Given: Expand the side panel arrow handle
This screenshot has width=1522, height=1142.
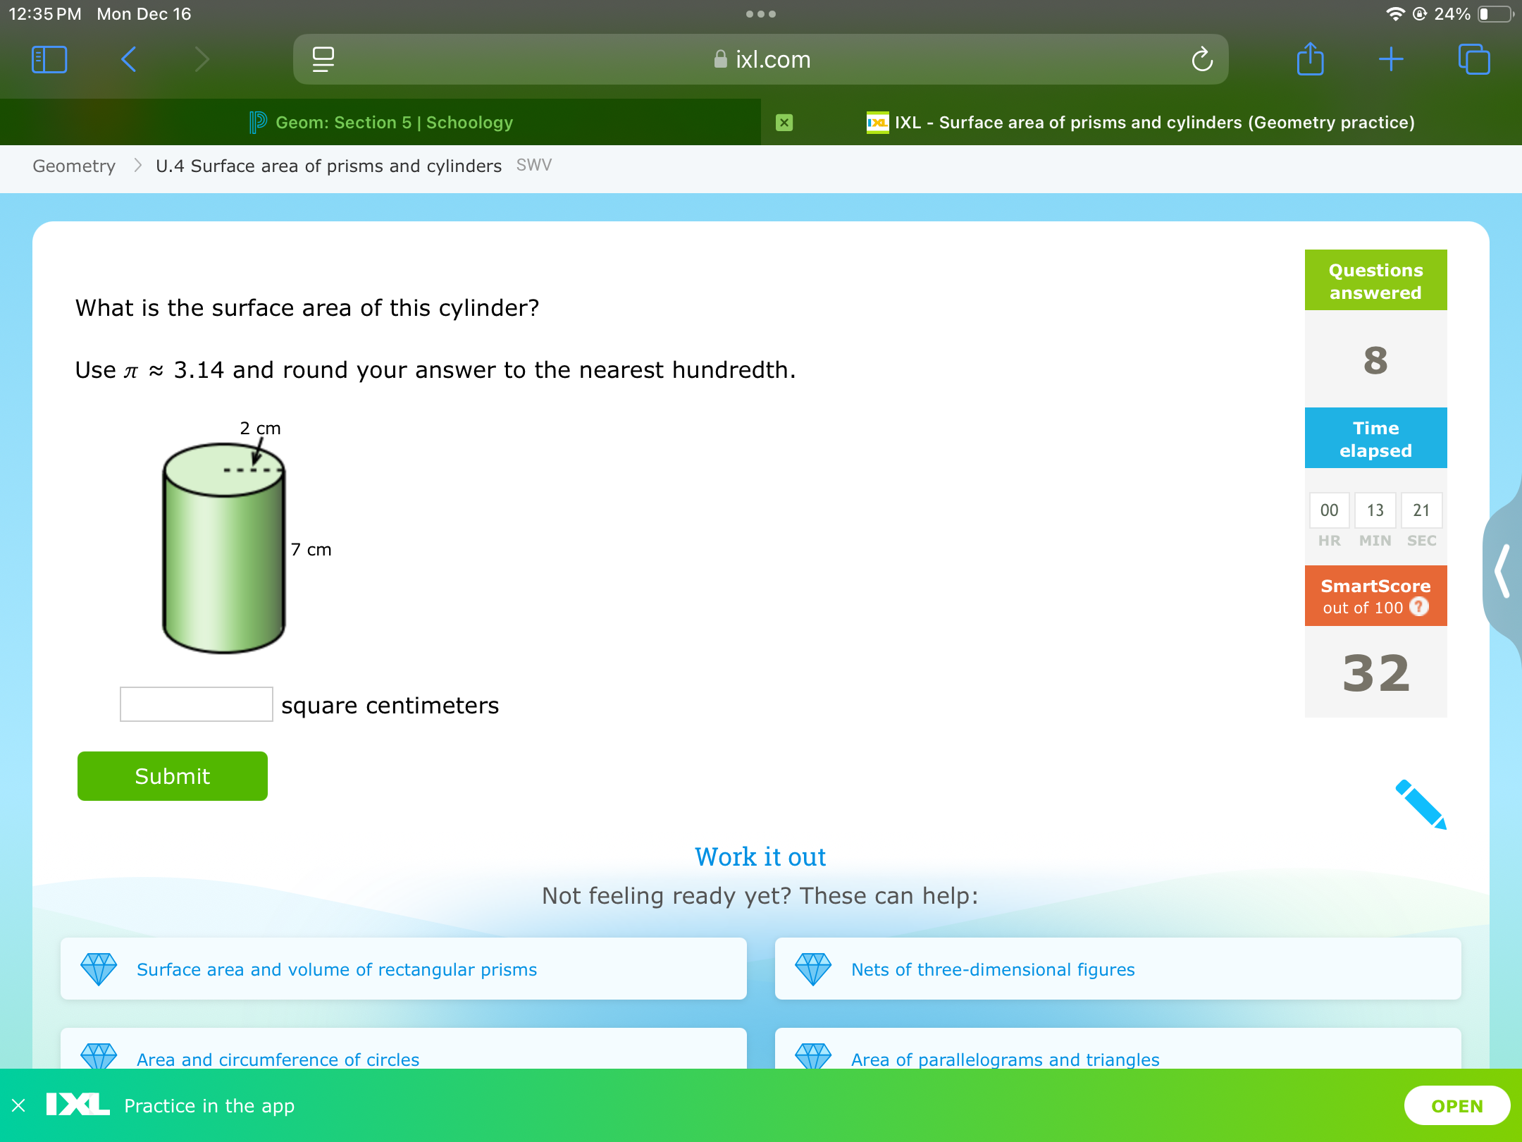Looking at the screenshot, I should tap(1502, 571).
